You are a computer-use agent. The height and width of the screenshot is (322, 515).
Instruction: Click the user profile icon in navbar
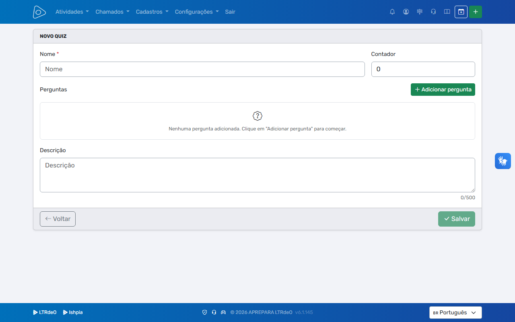tap(406, 12)
